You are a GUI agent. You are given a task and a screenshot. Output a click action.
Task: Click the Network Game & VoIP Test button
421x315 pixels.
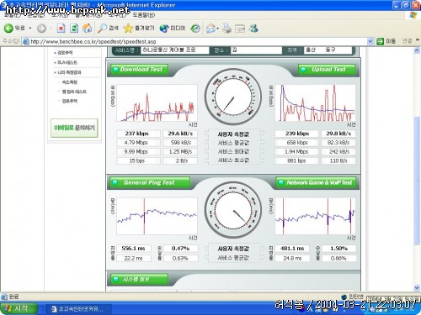[317, 182]
